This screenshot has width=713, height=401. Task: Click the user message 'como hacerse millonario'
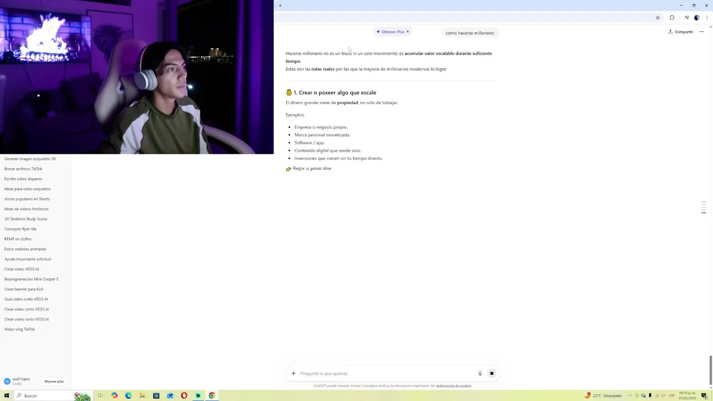tap(470, 33)
